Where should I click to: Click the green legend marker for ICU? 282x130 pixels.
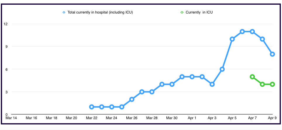(182, 12)
